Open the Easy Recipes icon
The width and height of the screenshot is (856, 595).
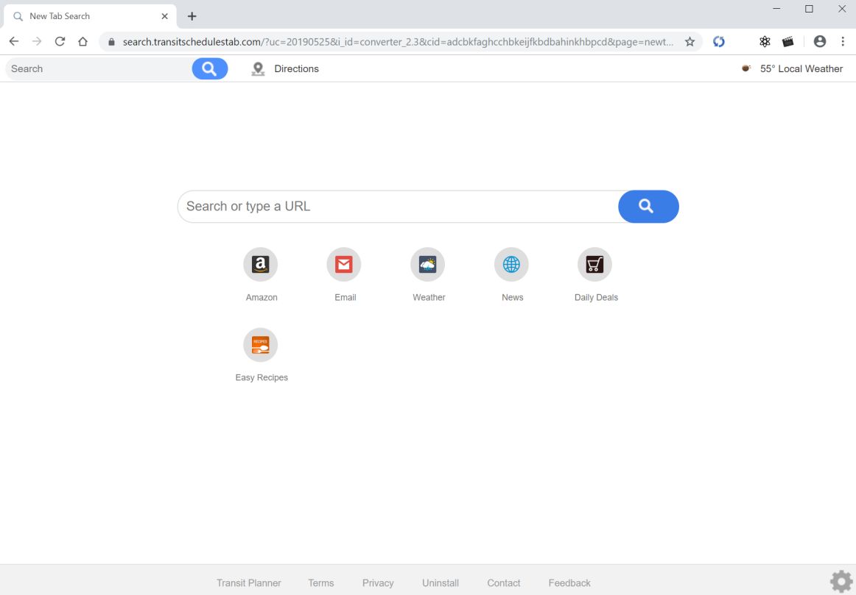click(x=261, y=343)
